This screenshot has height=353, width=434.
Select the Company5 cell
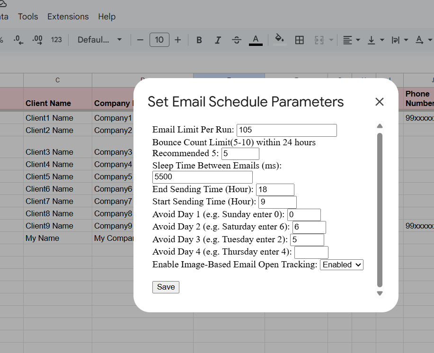(x=113, y=176)
